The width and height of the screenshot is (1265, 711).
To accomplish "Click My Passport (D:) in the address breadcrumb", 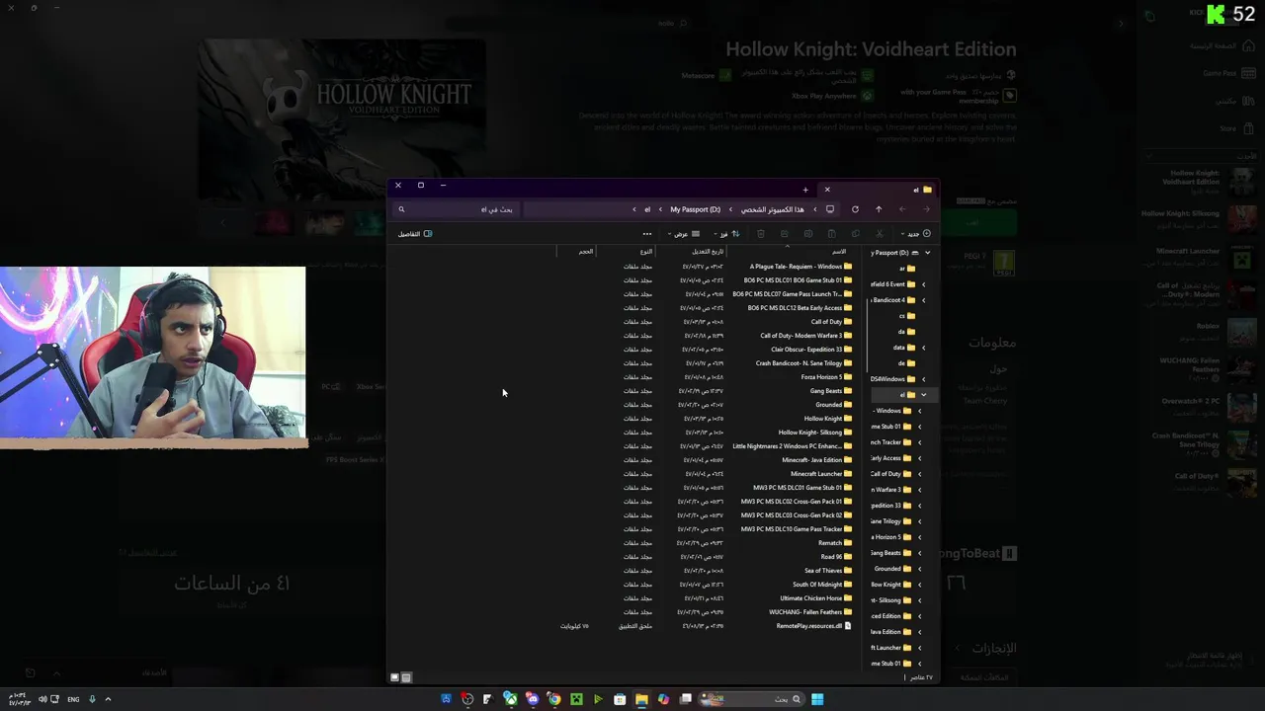I will pyautogui.click(x=696, y=209).
